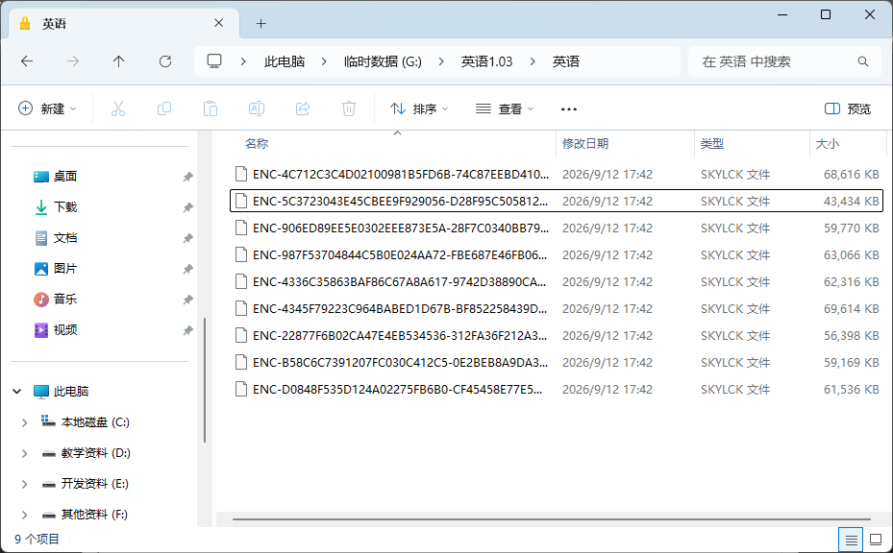893x553 pixels.
Task: Click file icon of ENC-D0848F535D124A02275FB6B0
Action: click(241, 389)
